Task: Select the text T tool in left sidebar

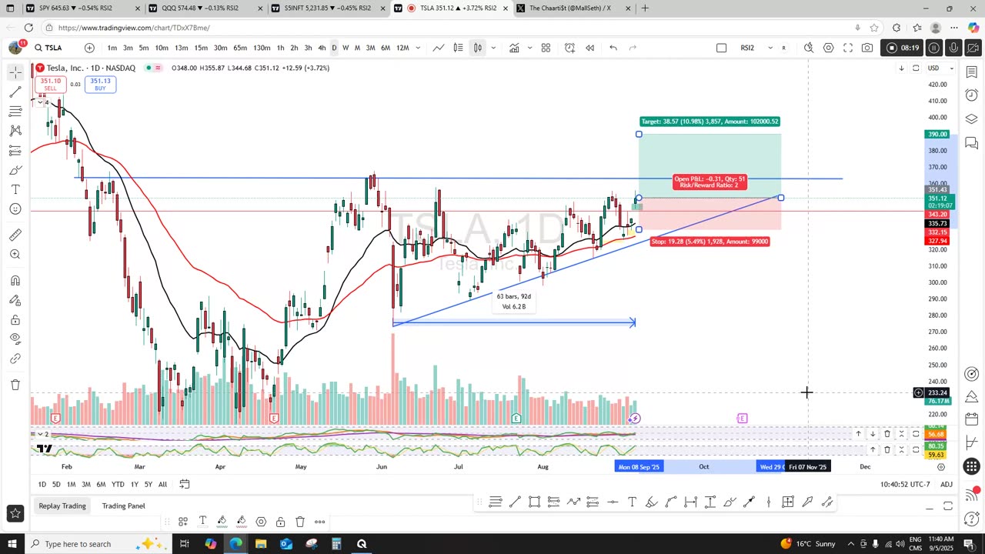Action: (15, 189)
